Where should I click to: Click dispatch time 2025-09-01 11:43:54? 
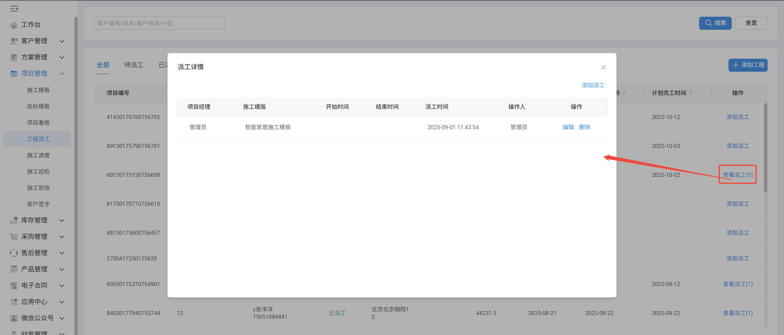tap(453, 127)
